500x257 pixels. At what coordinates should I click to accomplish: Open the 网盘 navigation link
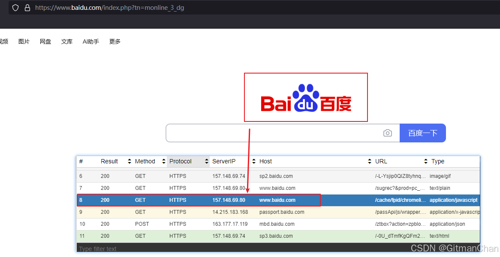pyautogui.click(x=45, y=41)
